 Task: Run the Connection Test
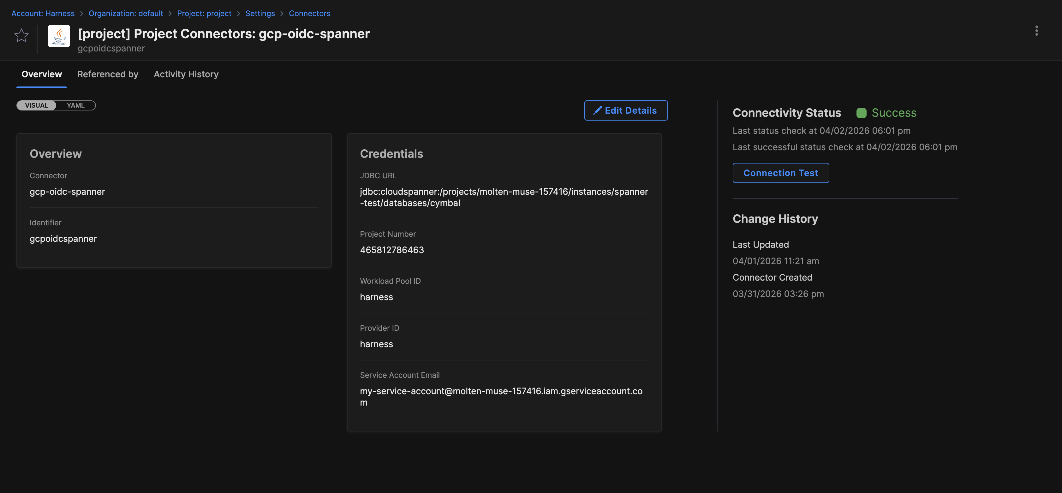(x=780, y=173)
